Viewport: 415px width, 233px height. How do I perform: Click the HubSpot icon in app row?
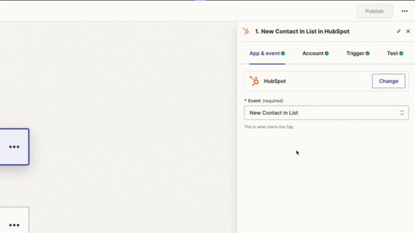coord(254,81)
